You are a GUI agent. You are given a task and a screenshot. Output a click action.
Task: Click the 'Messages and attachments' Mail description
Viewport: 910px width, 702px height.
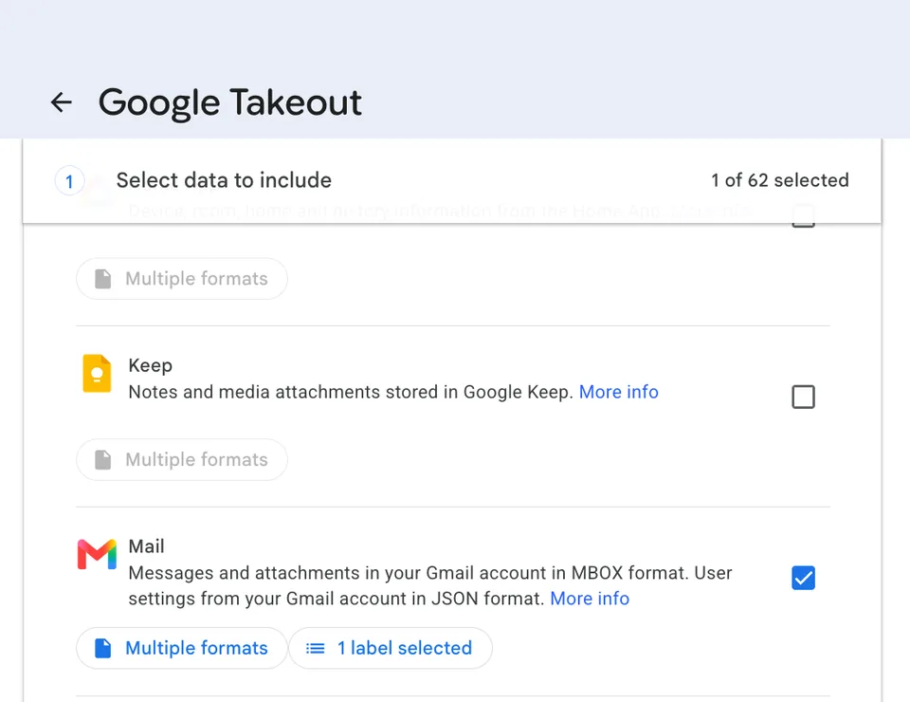click(x=430, y=586)
